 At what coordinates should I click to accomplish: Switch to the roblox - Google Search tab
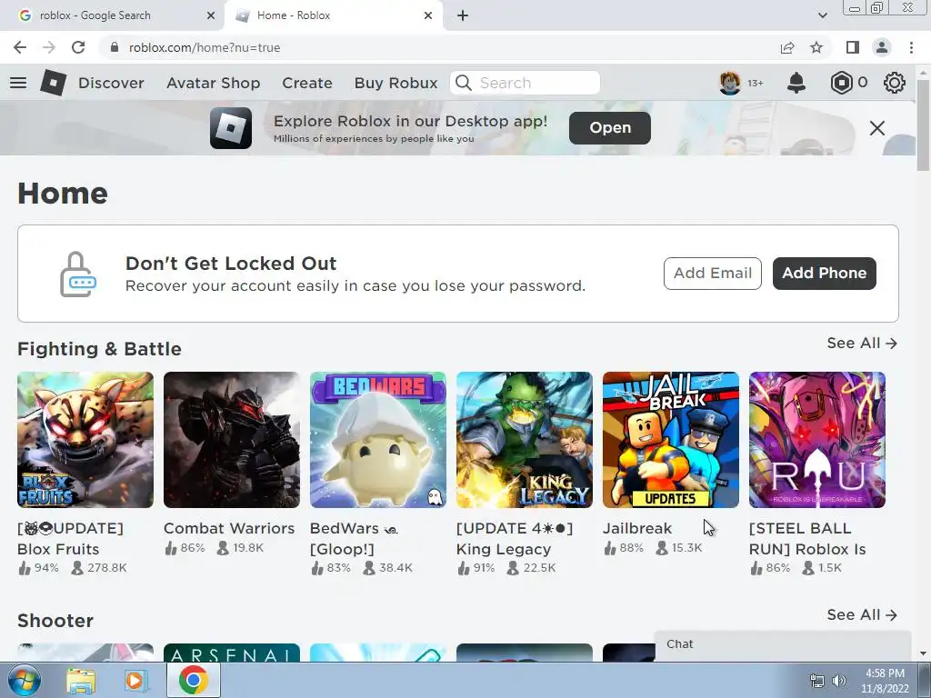[113, 15]
